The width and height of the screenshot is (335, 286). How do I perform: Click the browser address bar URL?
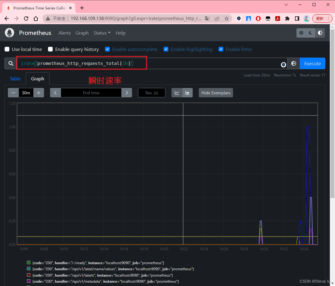[136, 19]
